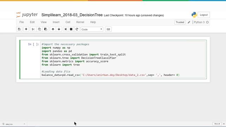
Task: Click the '#Loading data file' comment
Action: click(56, 71)
